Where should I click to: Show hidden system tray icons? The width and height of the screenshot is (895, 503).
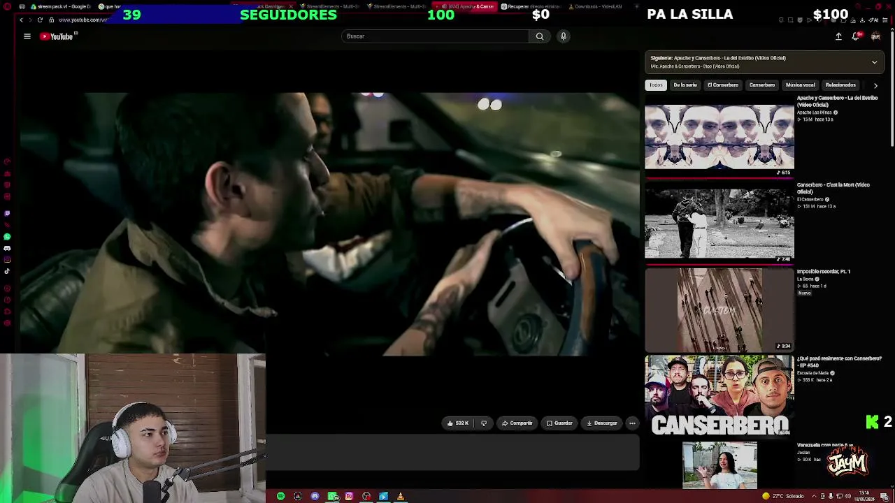point(815,496)
